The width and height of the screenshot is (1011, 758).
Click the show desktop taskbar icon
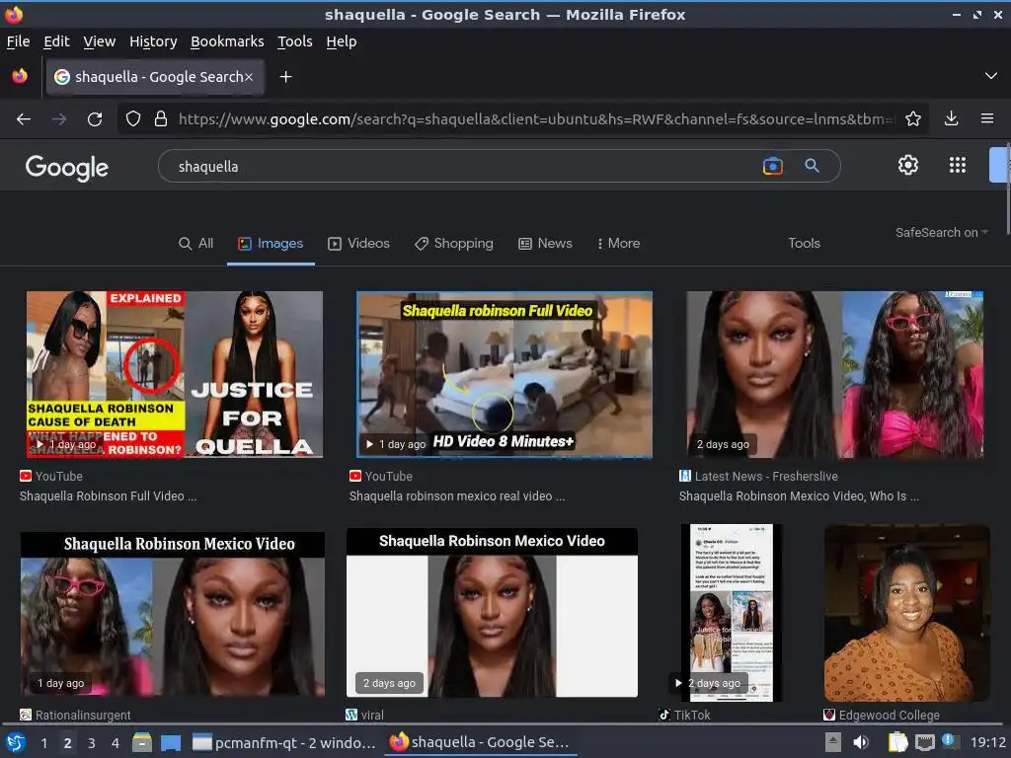[x=171, y=742]
